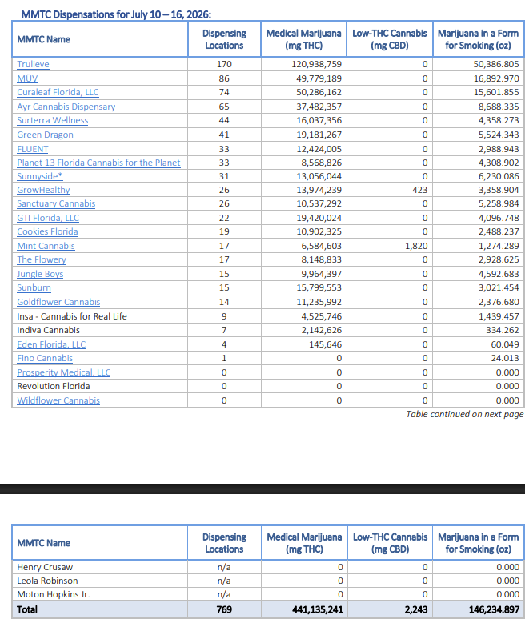Click first table's Dispensing Locations header
525x635 pixels.
(x=224, y=39)
